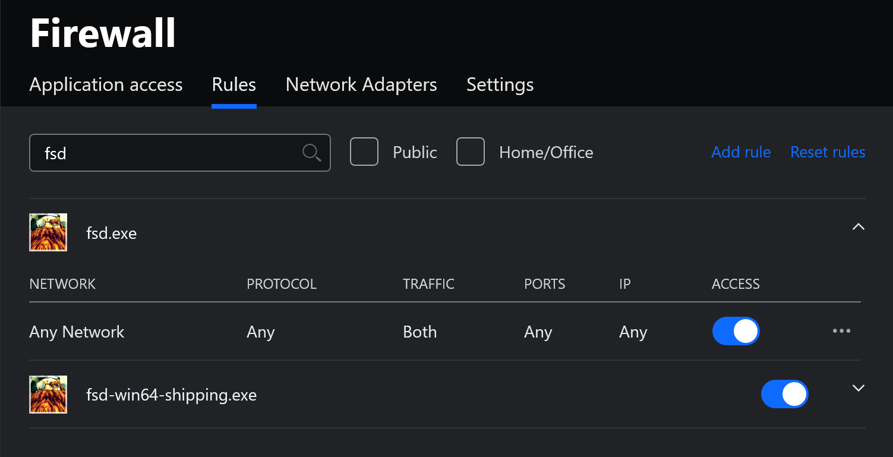This screenshot has width=893, height=457.
Task: Select the Rules tab
Action: coord(233,84)
